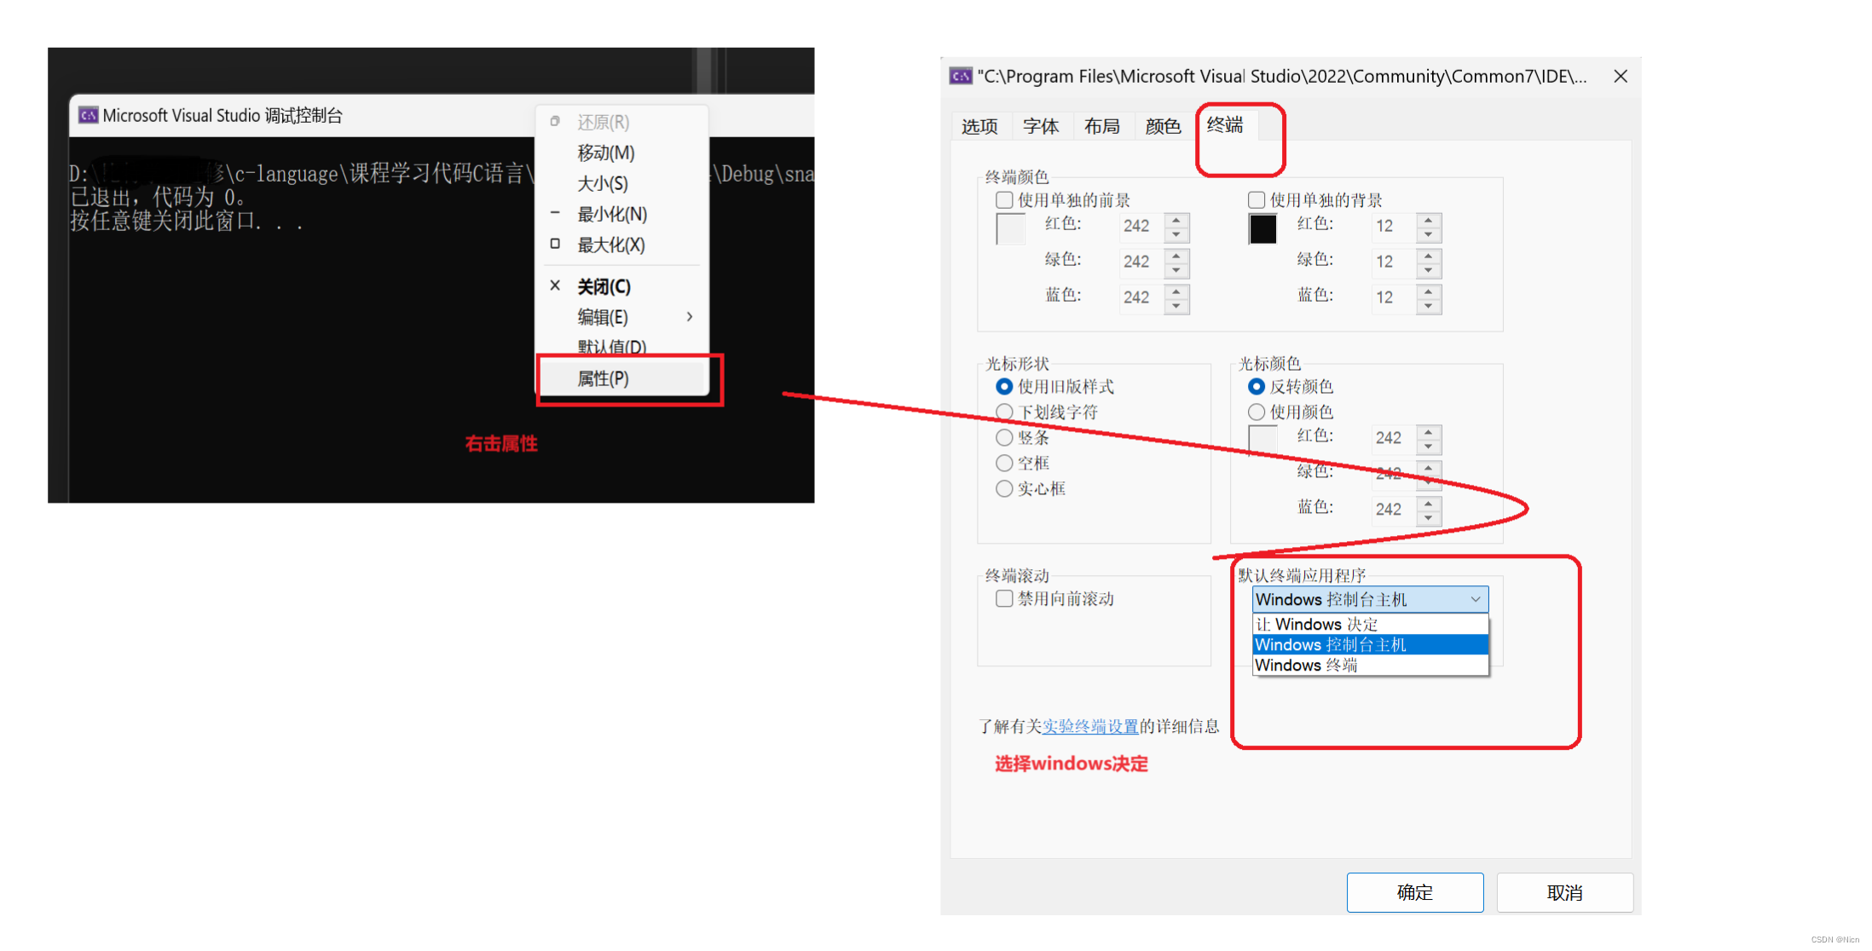Click console icon in properties dialog title
Screen dimensions: 1872x951
click(961, 77)
